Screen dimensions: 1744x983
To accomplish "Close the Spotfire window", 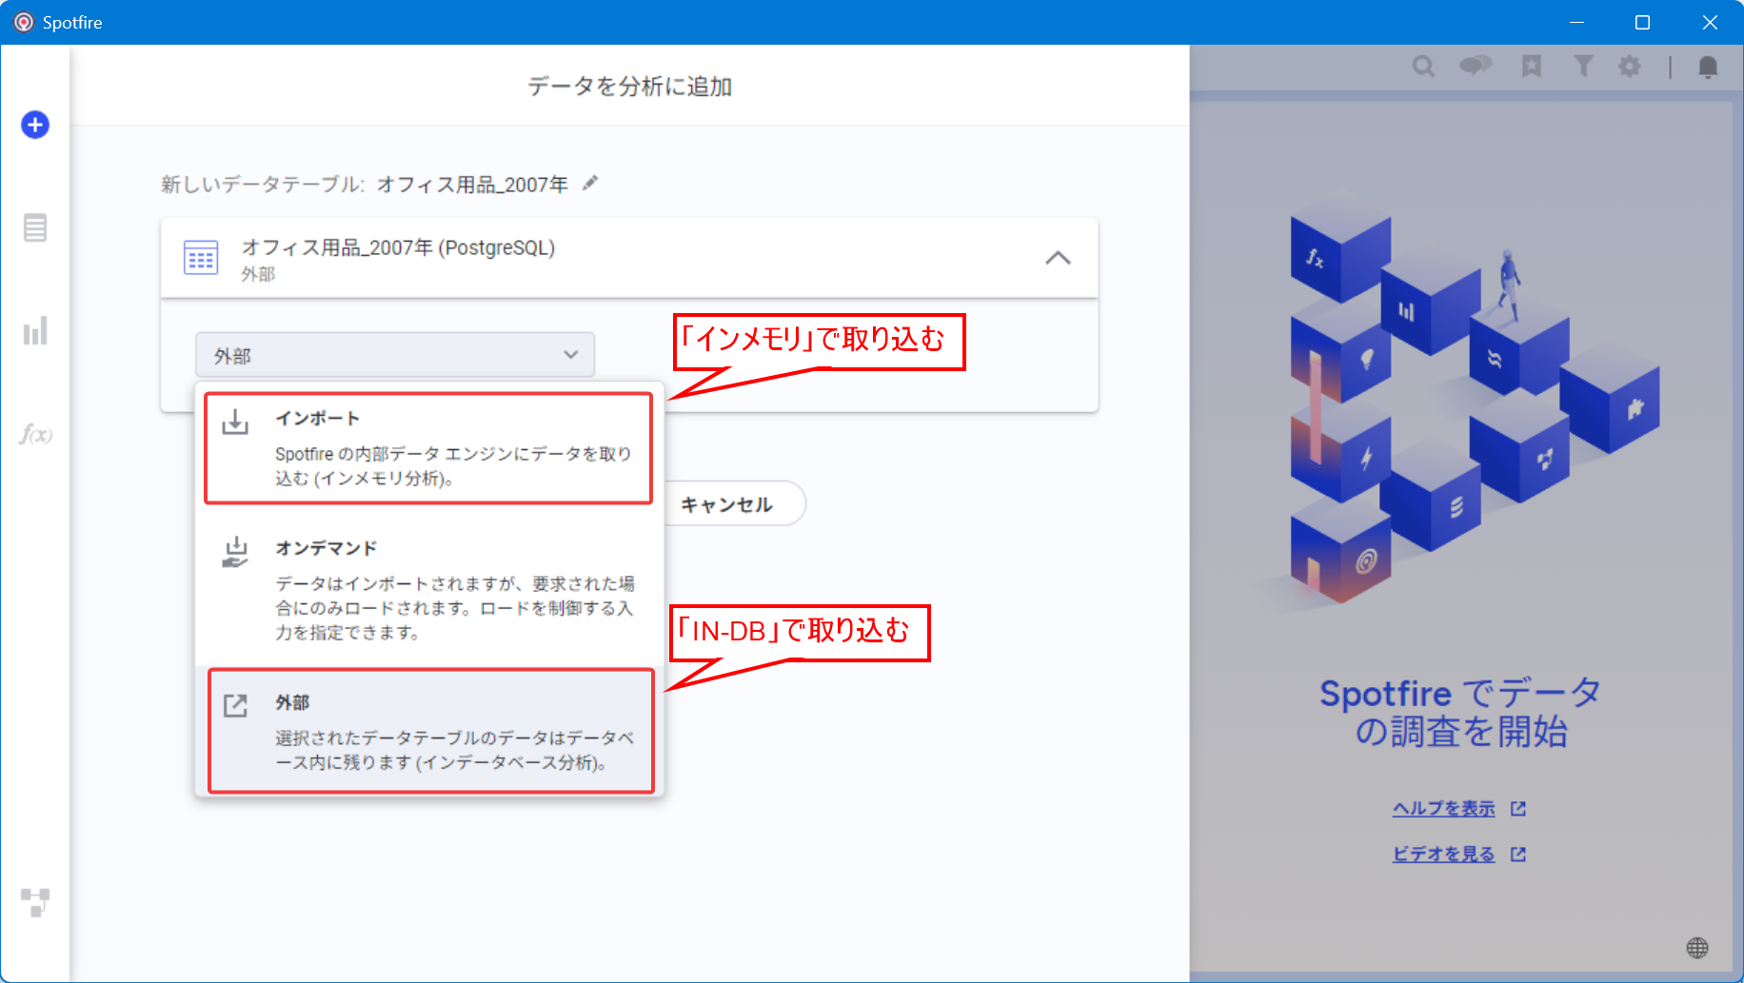I will point(1710,22).
